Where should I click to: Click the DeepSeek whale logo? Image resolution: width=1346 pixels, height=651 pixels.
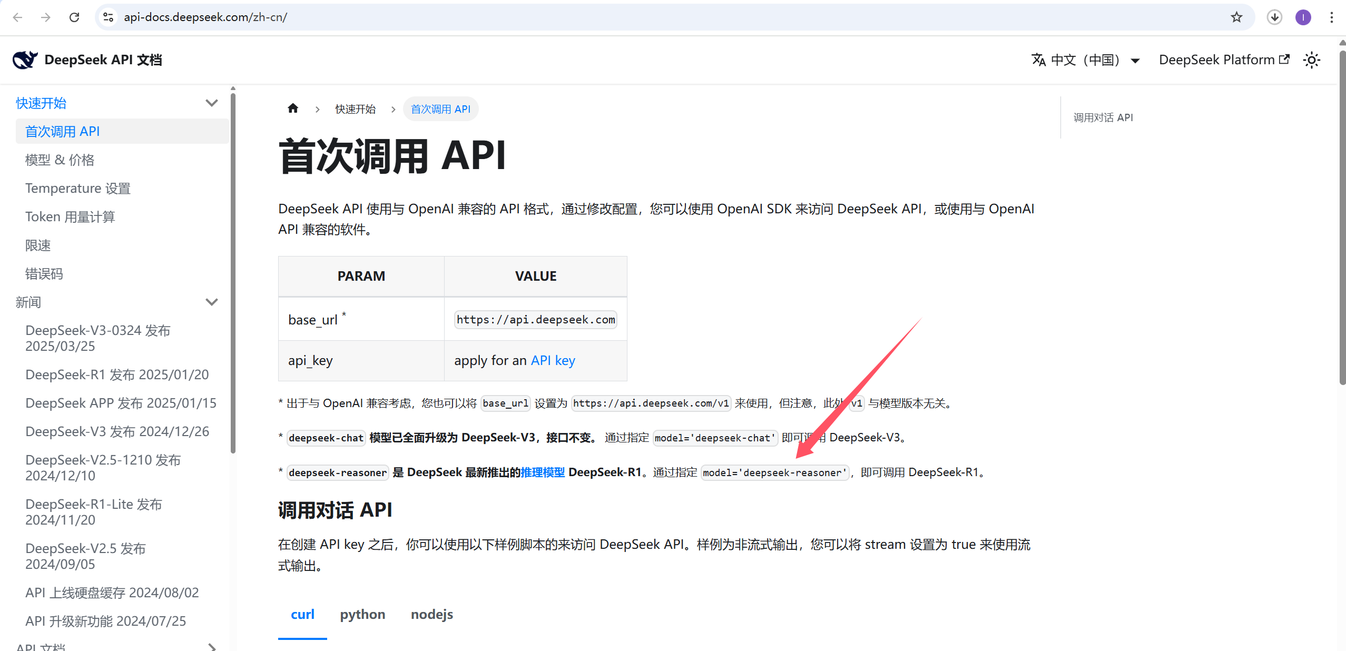[x=24, y=60]
